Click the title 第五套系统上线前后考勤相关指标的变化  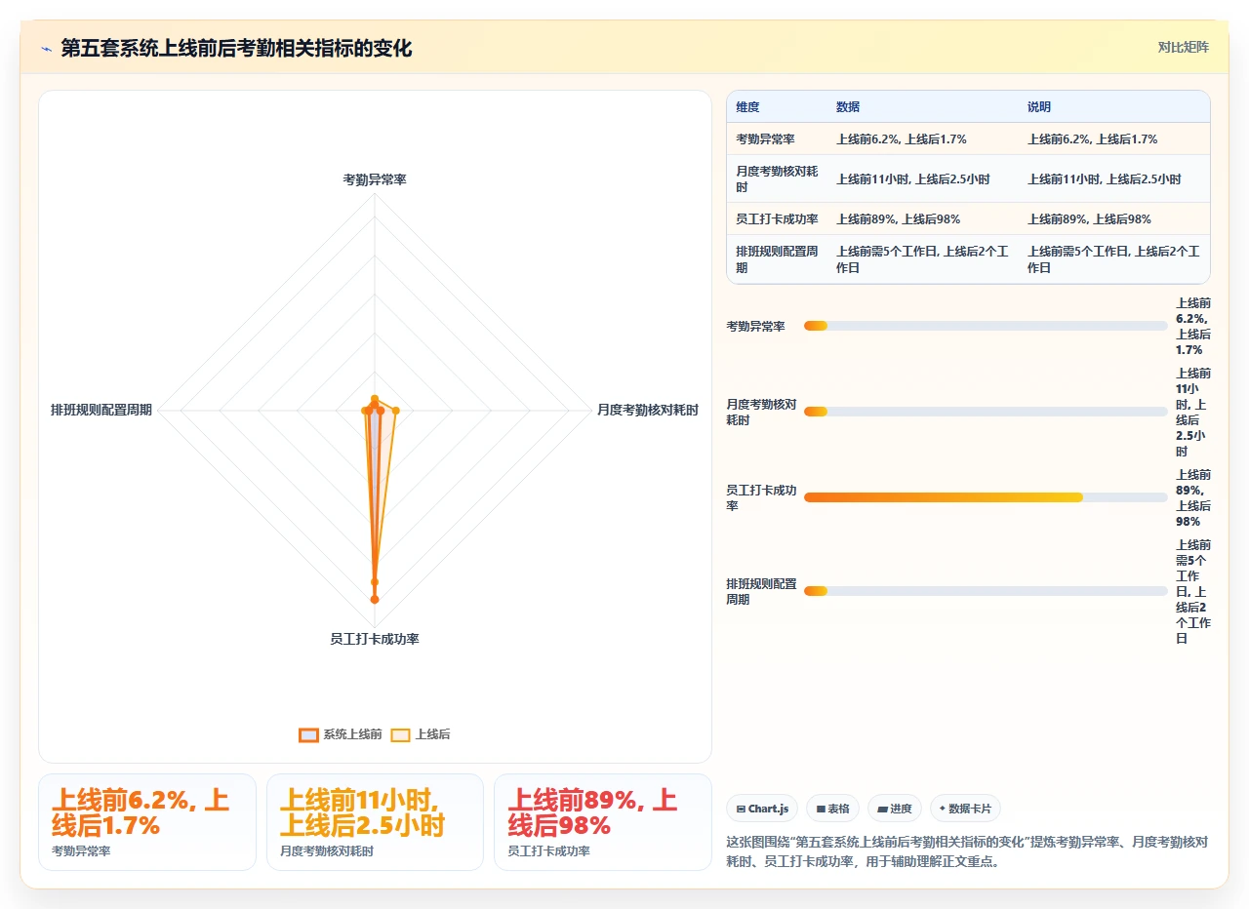click(236, 48)
